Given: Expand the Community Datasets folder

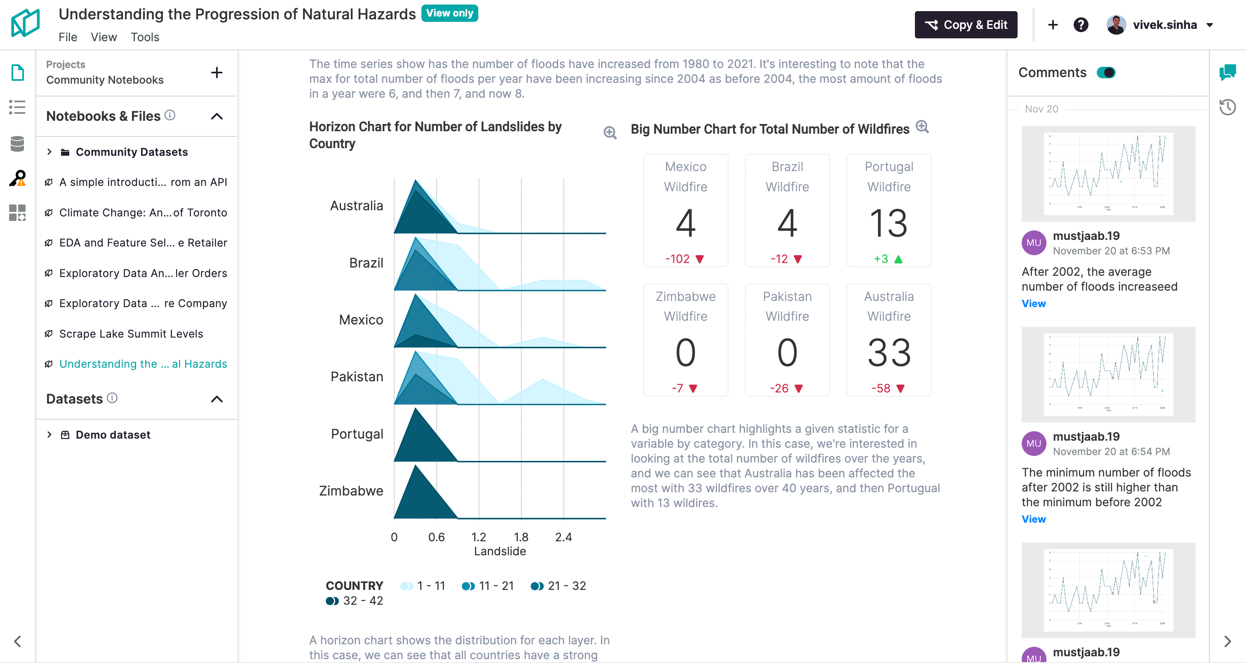Looking at the screenshot, I should [x=49, y=151].
